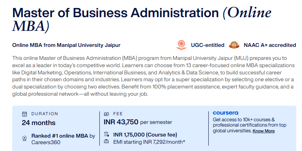
Task: Click the INR 43,750 fee amount
Action: (x=121, y=122)
